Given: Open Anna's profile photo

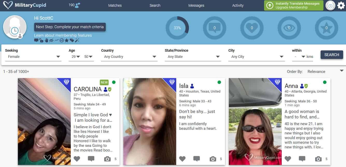Looking at the screenshot, I should 255,122.
